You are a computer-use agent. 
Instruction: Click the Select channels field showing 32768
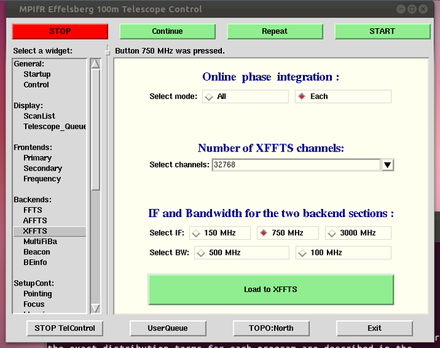coord(296,165)
